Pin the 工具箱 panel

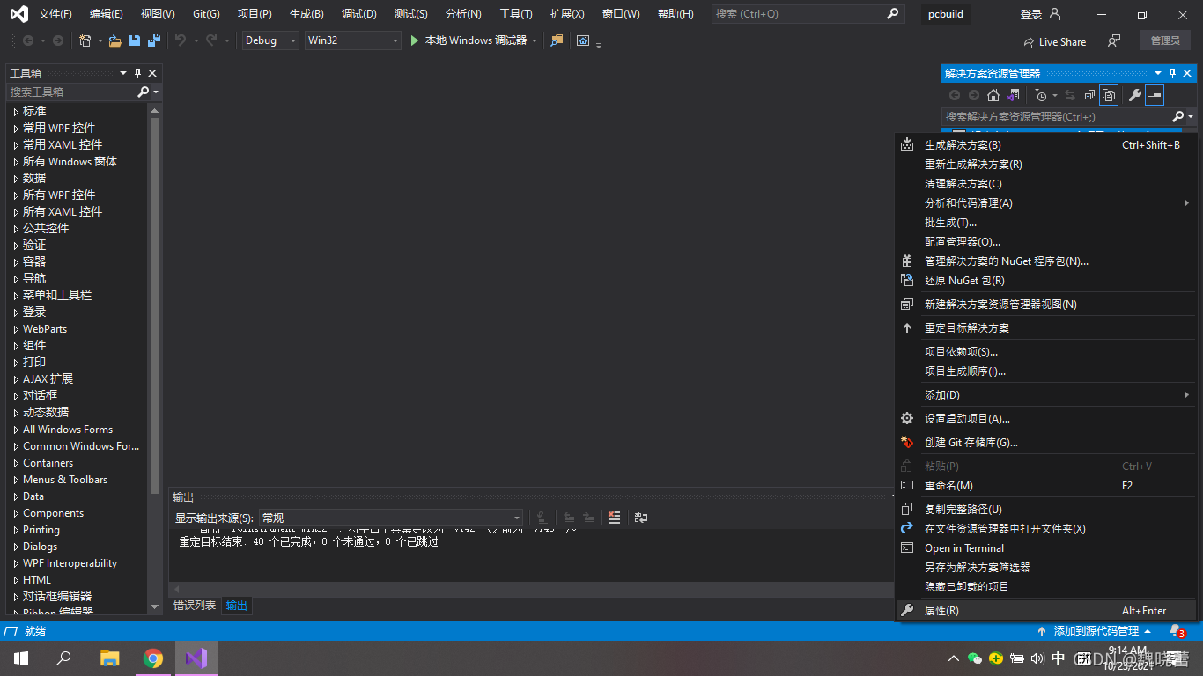pos(137,73)
